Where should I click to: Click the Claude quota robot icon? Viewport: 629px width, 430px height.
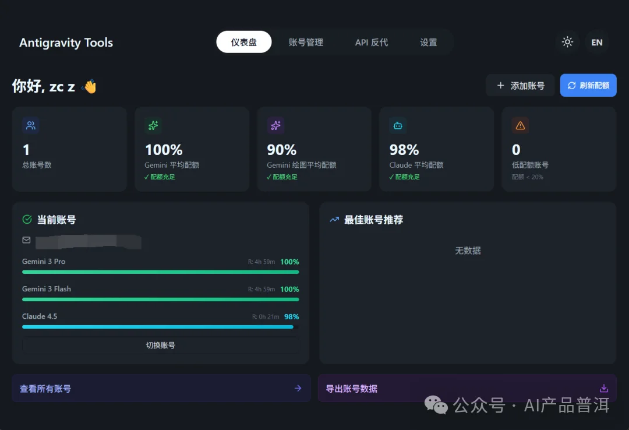398,125
